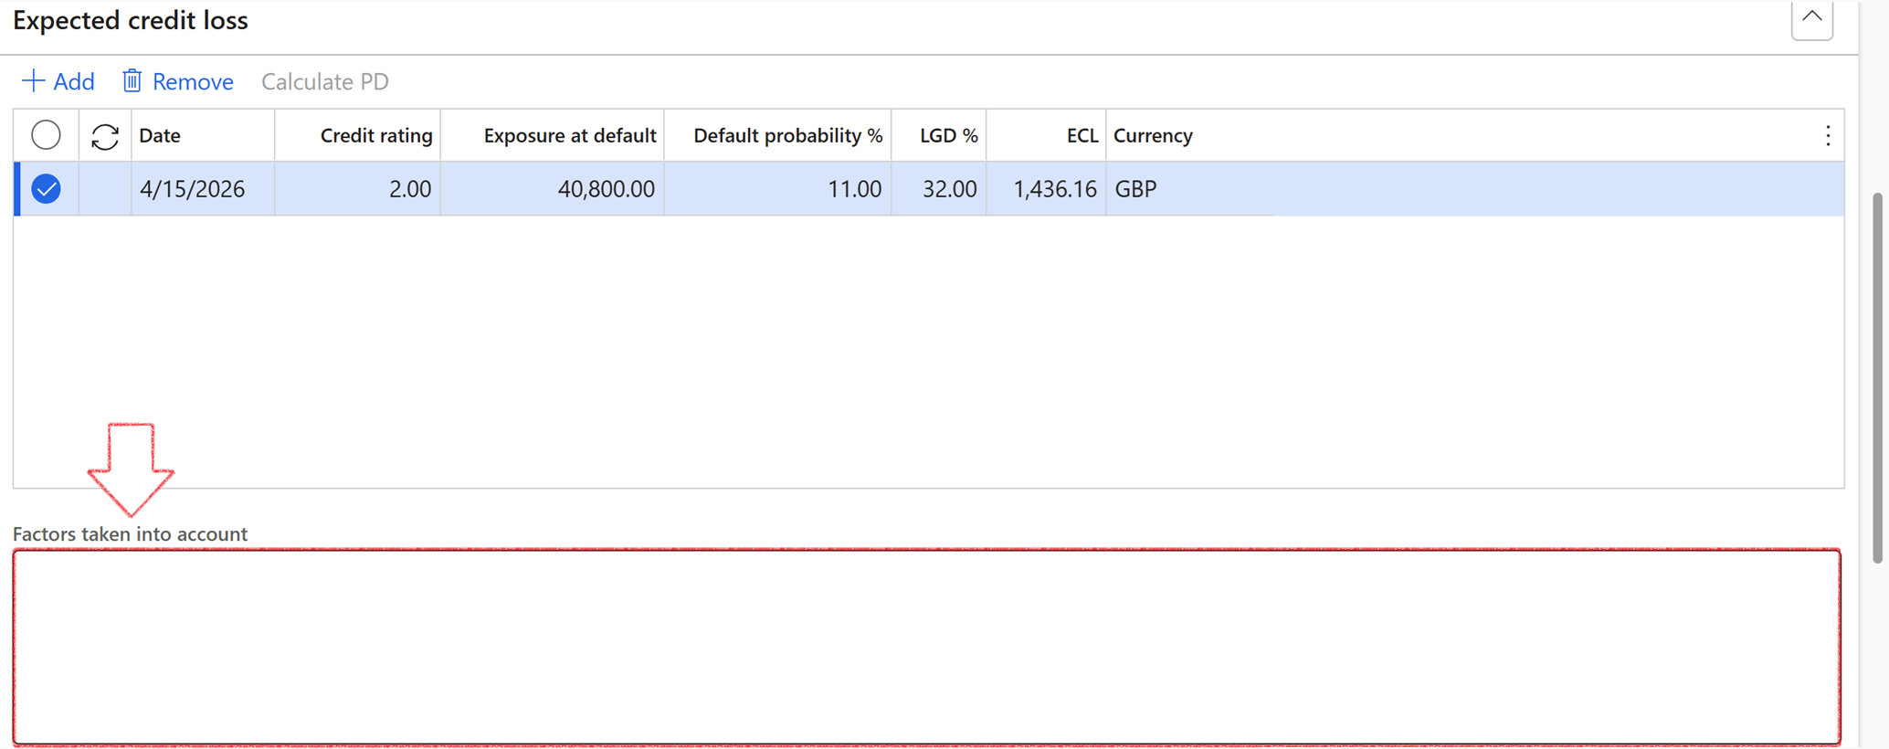Click the vertical scrollbar on the right

1877,374
